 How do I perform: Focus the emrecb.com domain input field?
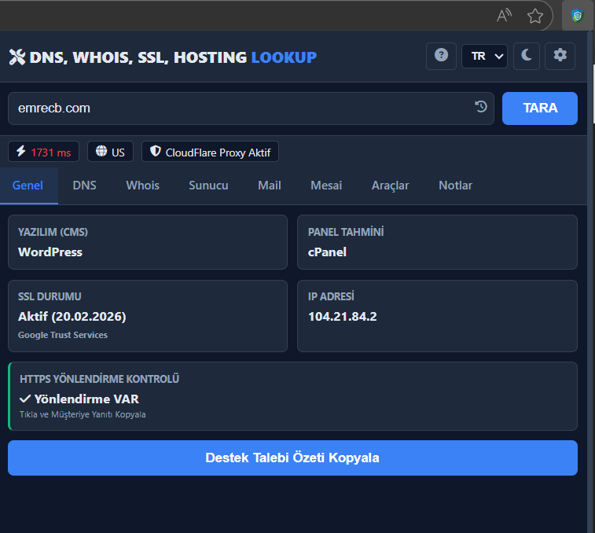click(x=251, y=108)
